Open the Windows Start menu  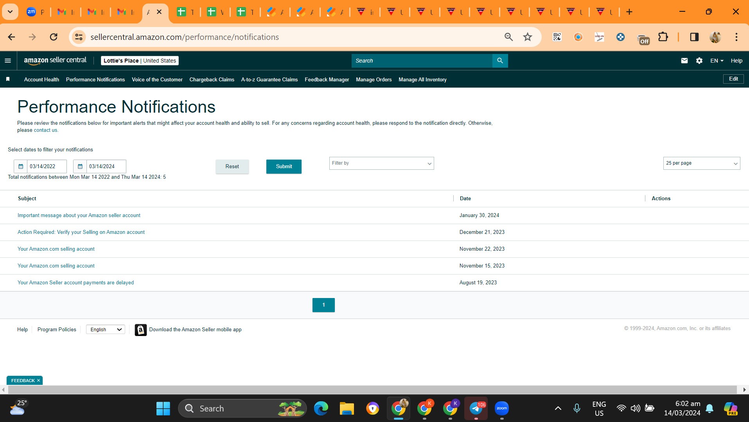pyautogui.click(x=163, y=409)
